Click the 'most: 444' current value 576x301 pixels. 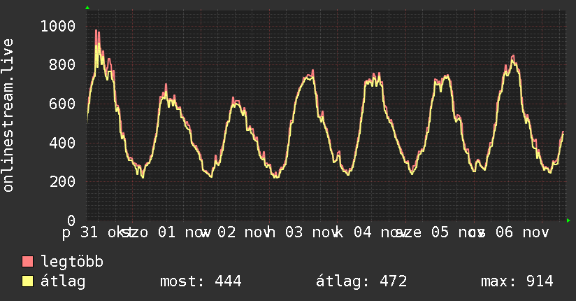[201, 281]
